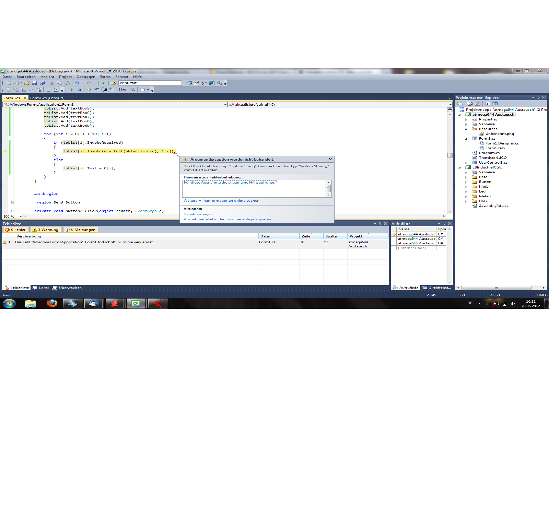Click the volume speaker tray icon
Image resolution: width=549 pixels, height=514 pixels.
(x=513, y=304)
